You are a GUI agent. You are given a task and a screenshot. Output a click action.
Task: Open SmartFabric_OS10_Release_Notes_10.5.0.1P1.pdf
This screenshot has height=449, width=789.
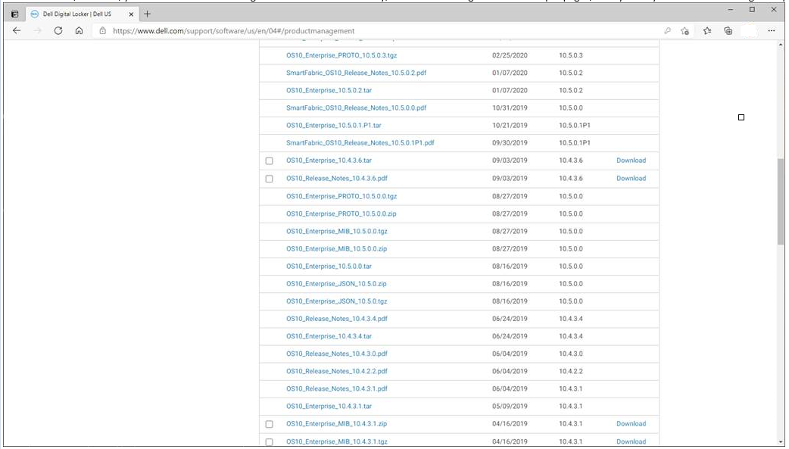(360, 143)
